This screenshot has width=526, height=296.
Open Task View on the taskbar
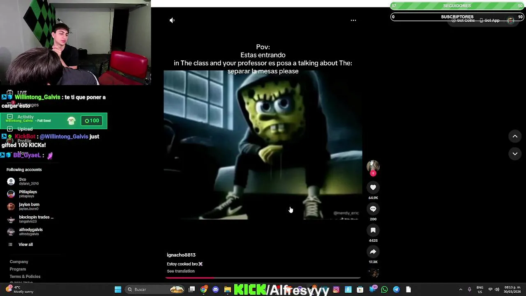(x=191, y=289)
